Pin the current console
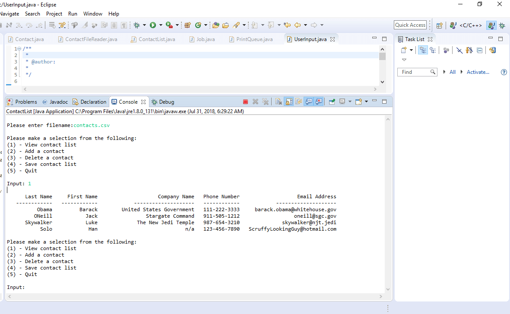This screenshot has height=314, width=510. pos(332,102)
